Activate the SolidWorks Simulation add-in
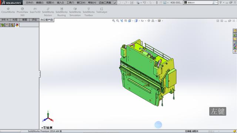The width and height of the screenshot is (237, 133). pyautogui.click(x=75, y=12)
